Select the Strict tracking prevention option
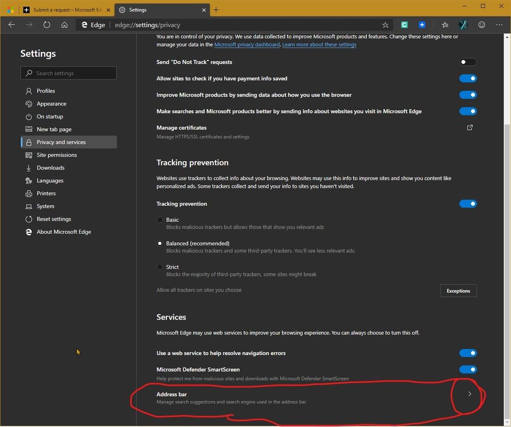Image resolution: width=511 pixels, height=427 pixels. pyautogui.click(x=160, y=267)
